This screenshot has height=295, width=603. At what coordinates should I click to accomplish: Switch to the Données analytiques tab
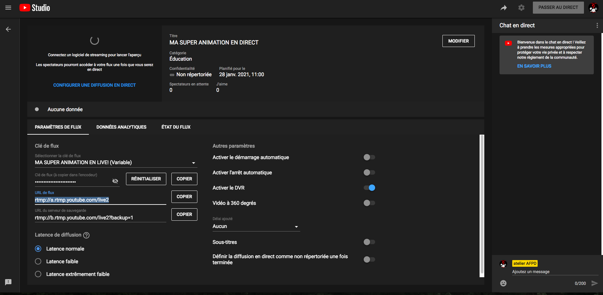point(121,127)
